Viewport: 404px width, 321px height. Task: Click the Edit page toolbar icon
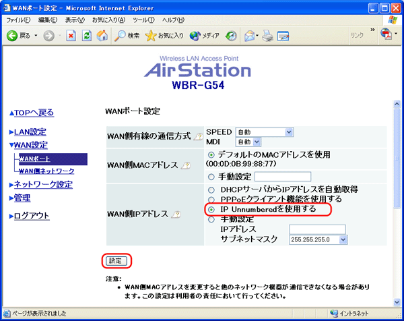coord(283,36)
